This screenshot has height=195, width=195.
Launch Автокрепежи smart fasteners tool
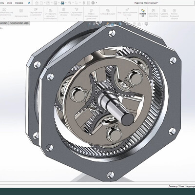pos(21,13)
